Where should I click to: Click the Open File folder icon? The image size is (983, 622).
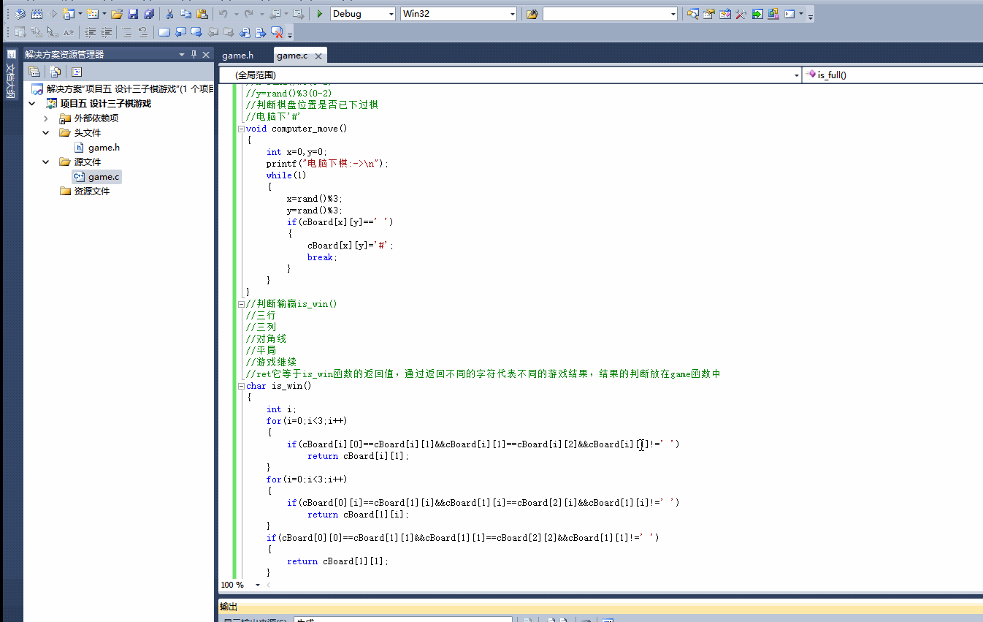pyautogui.click(x=117, y=14)
